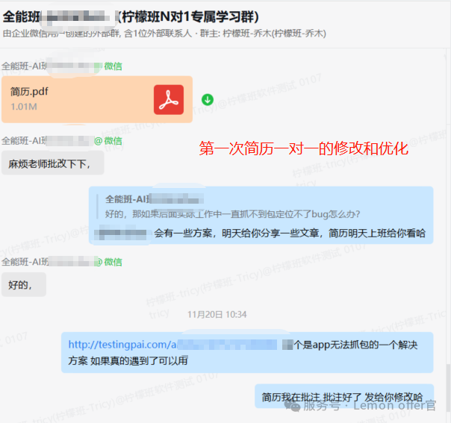This screenshot has width=451, height=423.
Task: Click the 好的 message bubble
Action: coord(23,284)
